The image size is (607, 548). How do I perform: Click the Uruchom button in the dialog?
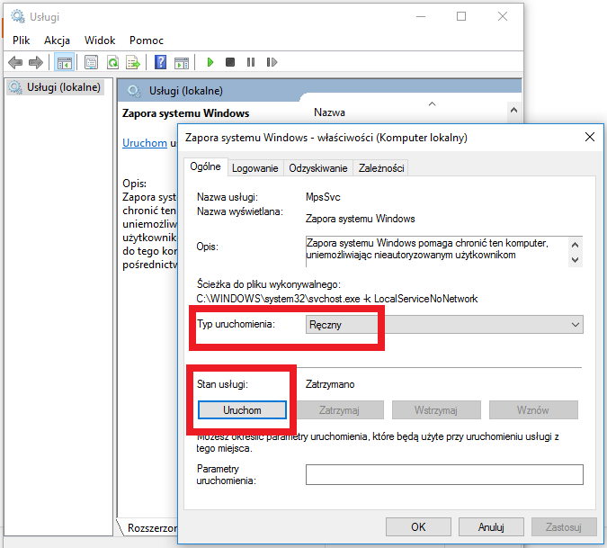click(x=242, y=410)
